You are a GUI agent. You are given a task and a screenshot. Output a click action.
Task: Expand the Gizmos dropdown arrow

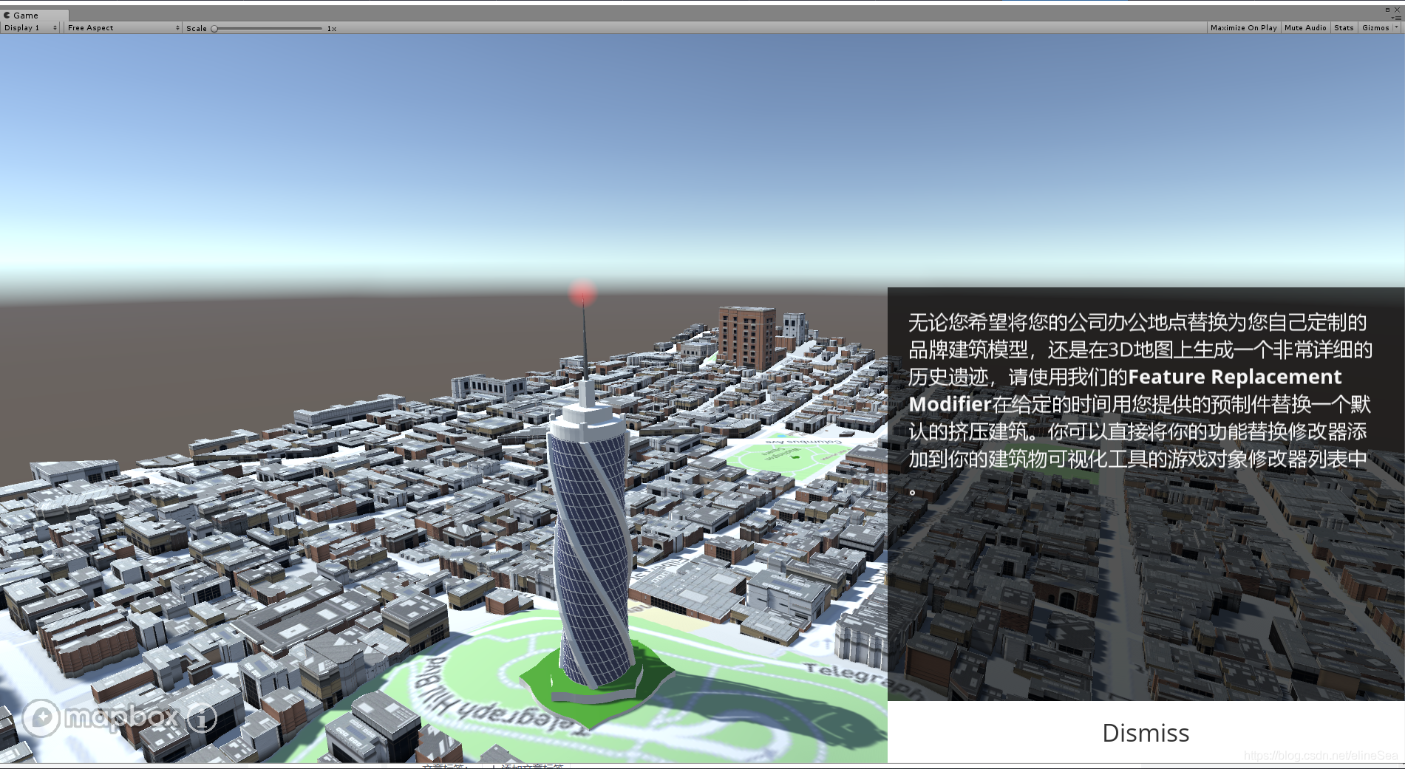pos(1396,27)
